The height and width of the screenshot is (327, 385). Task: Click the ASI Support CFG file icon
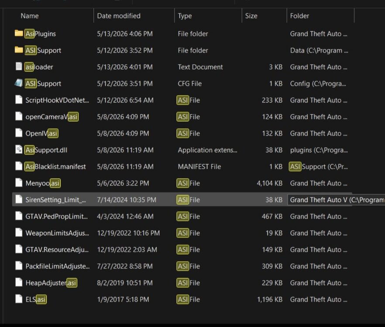(19, 83)
